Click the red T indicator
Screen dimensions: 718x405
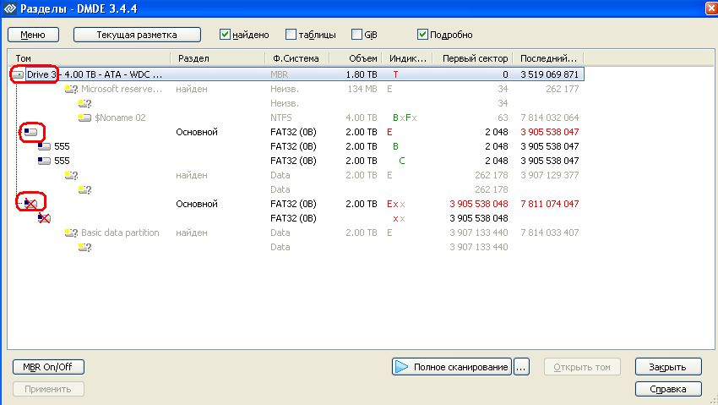click(395, 74)
